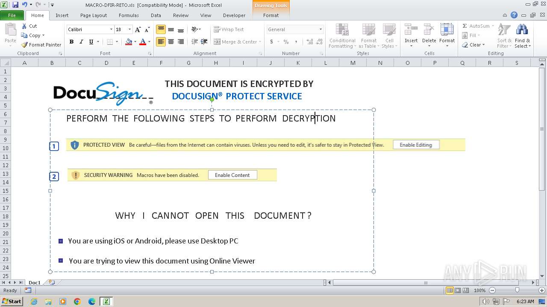Click Decrease Decimal icon
Image resolution: width=547 pixels, height=307 pixels.
pos(320,42)
